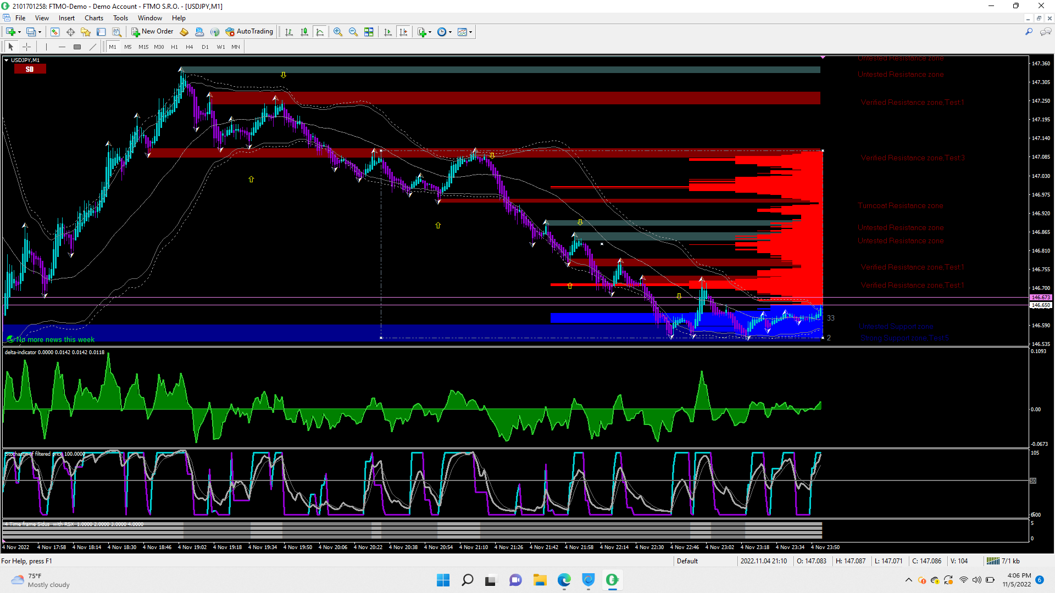
Task: Click the Tile Windows icon
Action: pos(369,32)
